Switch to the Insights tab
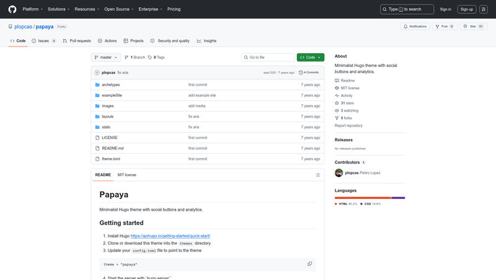This screenshot has height=279, width=496. click(x=206, y=41)
